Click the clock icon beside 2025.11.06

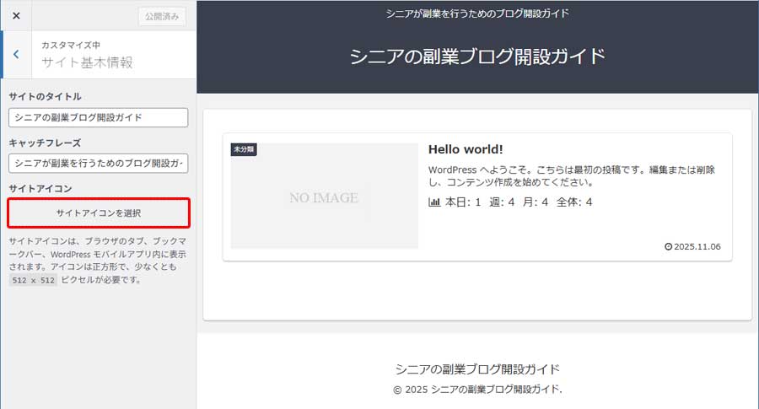click(668, 246)
